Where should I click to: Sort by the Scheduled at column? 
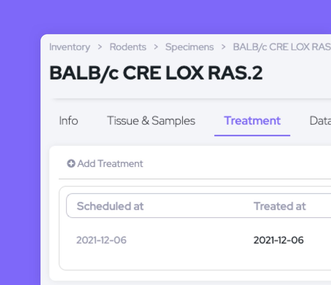coord(110,206)
